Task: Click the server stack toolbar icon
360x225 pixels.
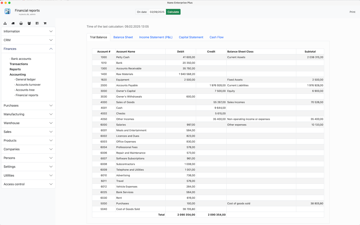Action: pyautogui.click(x=37, y=23)
